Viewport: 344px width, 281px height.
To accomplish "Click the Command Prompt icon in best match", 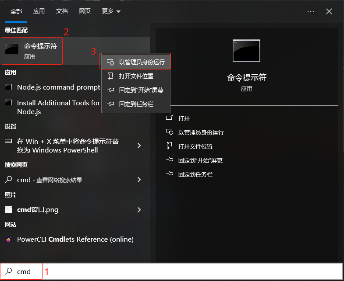I will point(12,50).
